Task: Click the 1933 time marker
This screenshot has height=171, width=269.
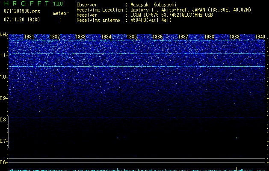Action: coord(80,37)
